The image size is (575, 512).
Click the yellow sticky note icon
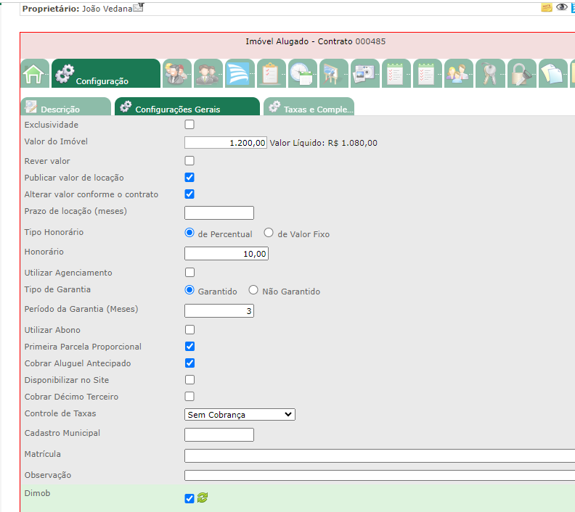pyautogui.click(x=547, y=7)
